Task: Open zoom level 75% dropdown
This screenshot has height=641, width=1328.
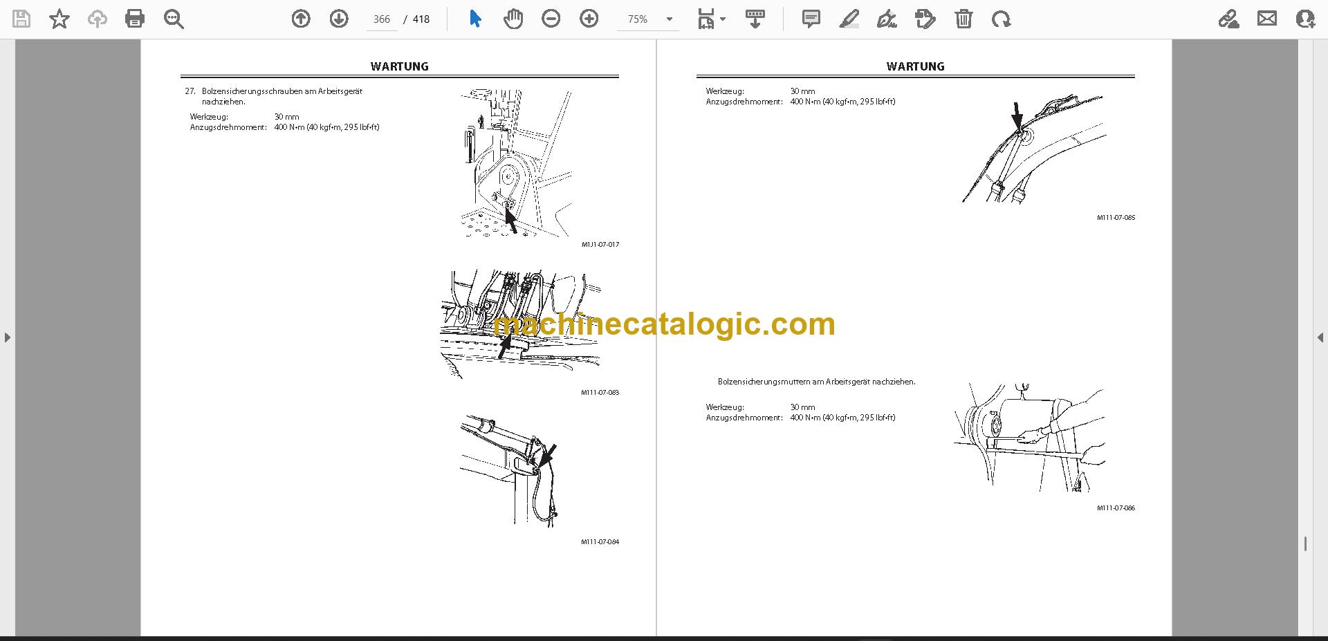Action: pos(648,19)
